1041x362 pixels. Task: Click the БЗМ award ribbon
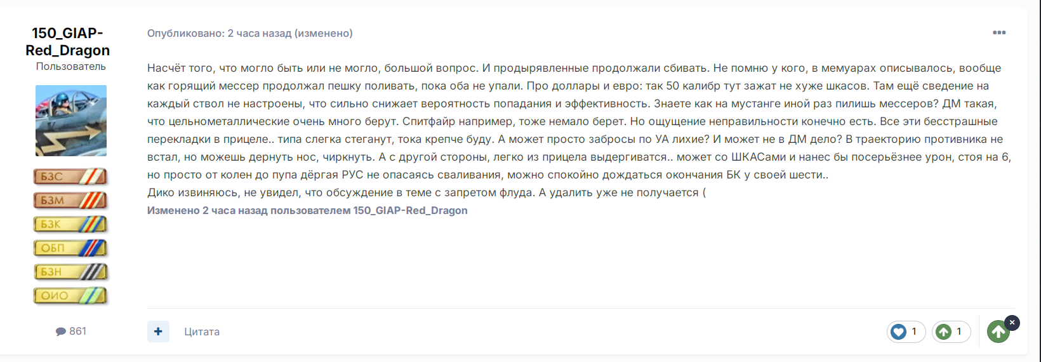coord(70,201)
